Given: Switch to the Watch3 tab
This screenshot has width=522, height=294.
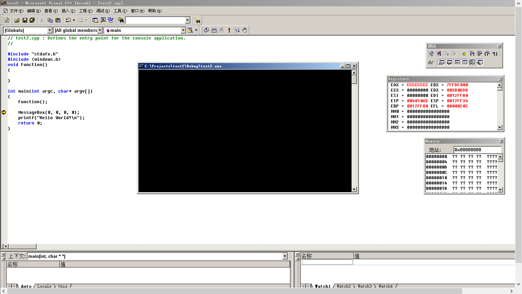Looking at the screenshot, I should click(x=365, y=286).
